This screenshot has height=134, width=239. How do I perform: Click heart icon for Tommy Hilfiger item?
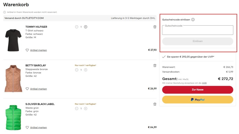27,50
